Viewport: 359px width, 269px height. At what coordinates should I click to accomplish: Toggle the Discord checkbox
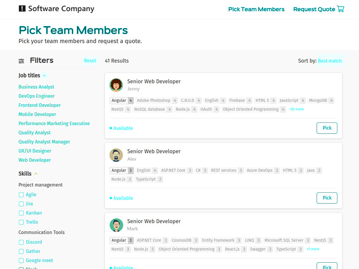pyautogui.click(x=21, y=243)
